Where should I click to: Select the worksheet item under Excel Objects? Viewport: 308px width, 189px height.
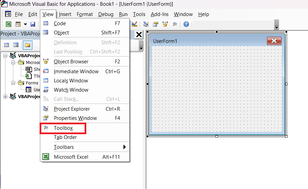pos(36,69)
